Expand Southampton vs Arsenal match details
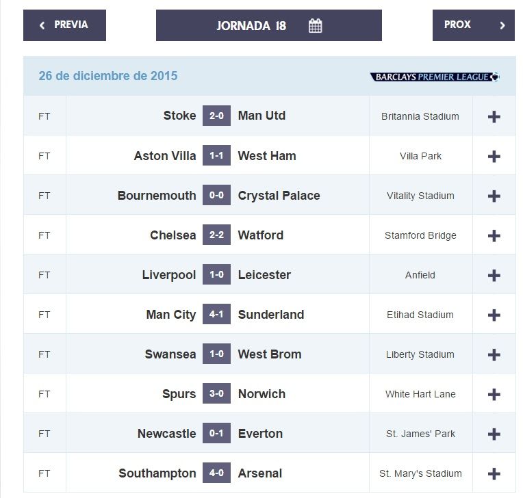This screenshot has width=523, height=498. tap(494, 473)
